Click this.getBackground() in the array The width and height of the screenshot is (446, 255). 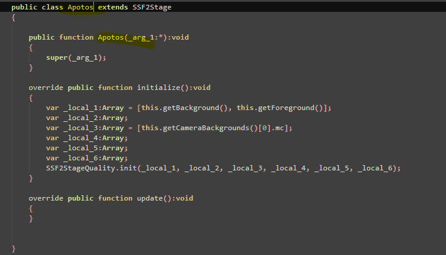click(x=184, y=108)
